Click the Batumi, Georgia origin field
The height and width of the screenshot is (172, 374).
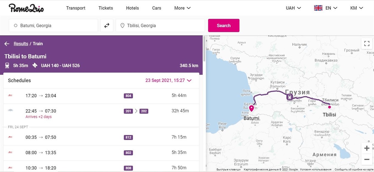coord(53,26)
